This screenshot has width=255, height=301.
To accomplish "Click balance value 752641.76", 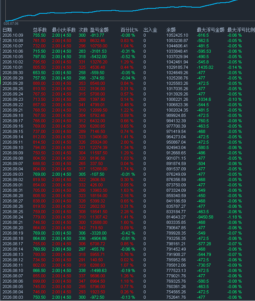I will (176, 297).
